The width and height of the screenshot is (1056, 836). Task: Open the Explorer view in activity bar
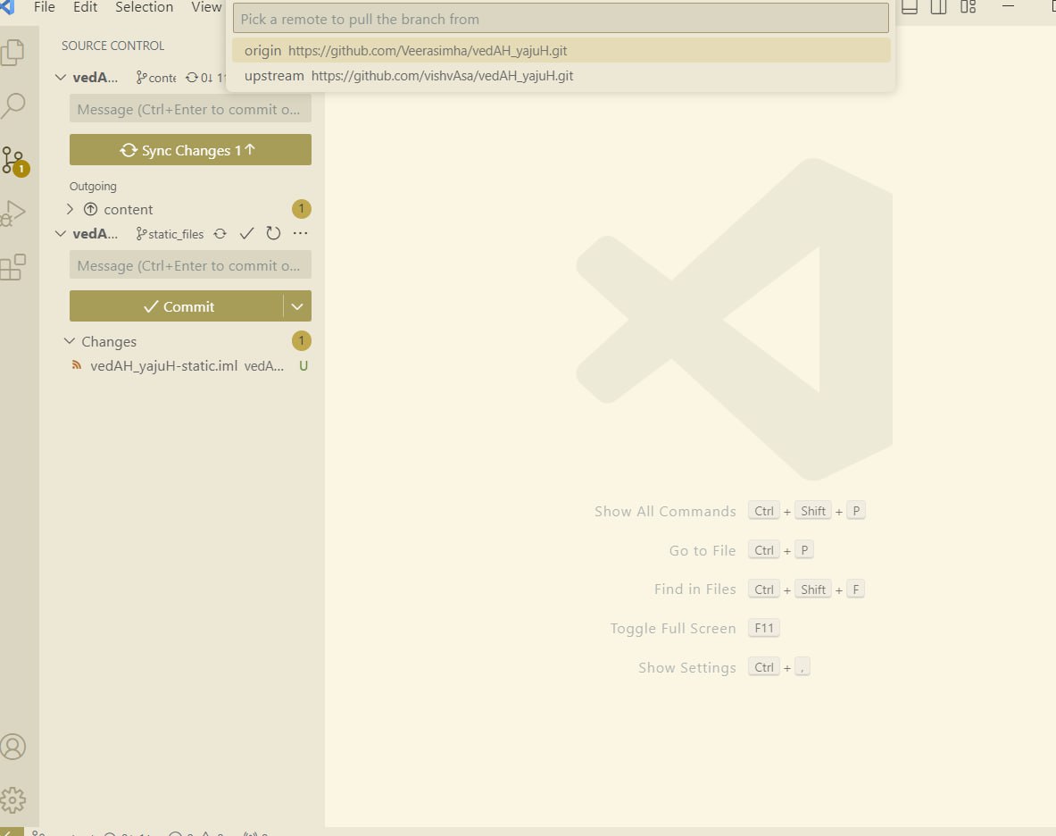click(12, 53)
